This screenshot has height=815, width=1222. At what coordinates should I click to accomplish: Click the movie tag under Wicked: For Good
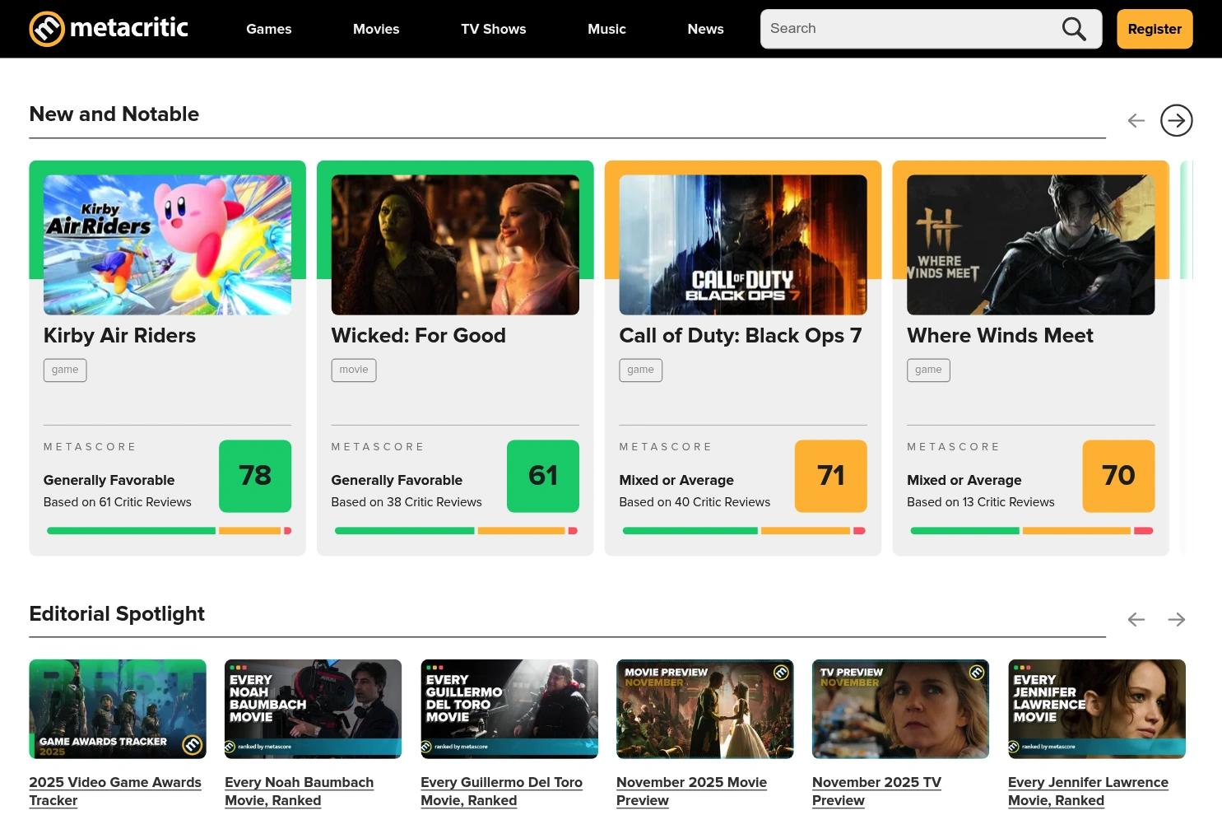click(x=354, y=370)
